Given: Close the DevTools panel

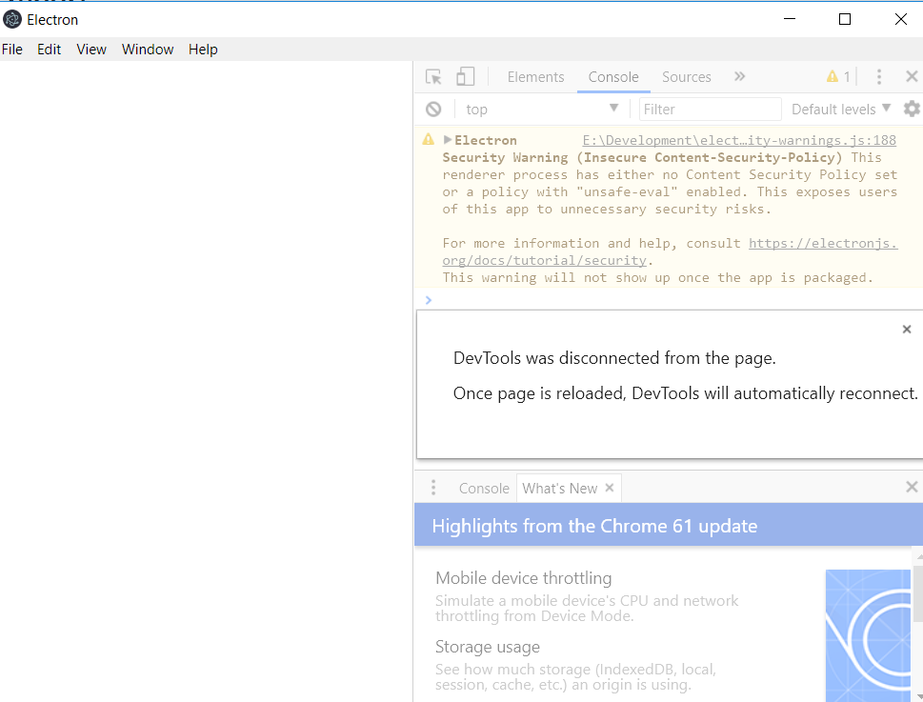Looking at the screenshot, I should (x=912, y=76).
